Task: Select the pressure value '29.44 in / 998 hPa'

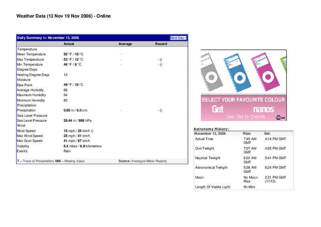Action: point(77,121)
